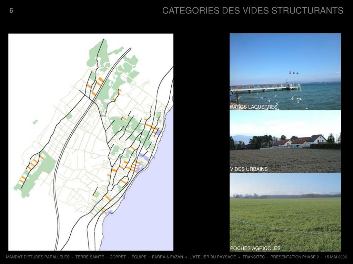Click the slide number 6
353x264 pixels.
[11, 11]
